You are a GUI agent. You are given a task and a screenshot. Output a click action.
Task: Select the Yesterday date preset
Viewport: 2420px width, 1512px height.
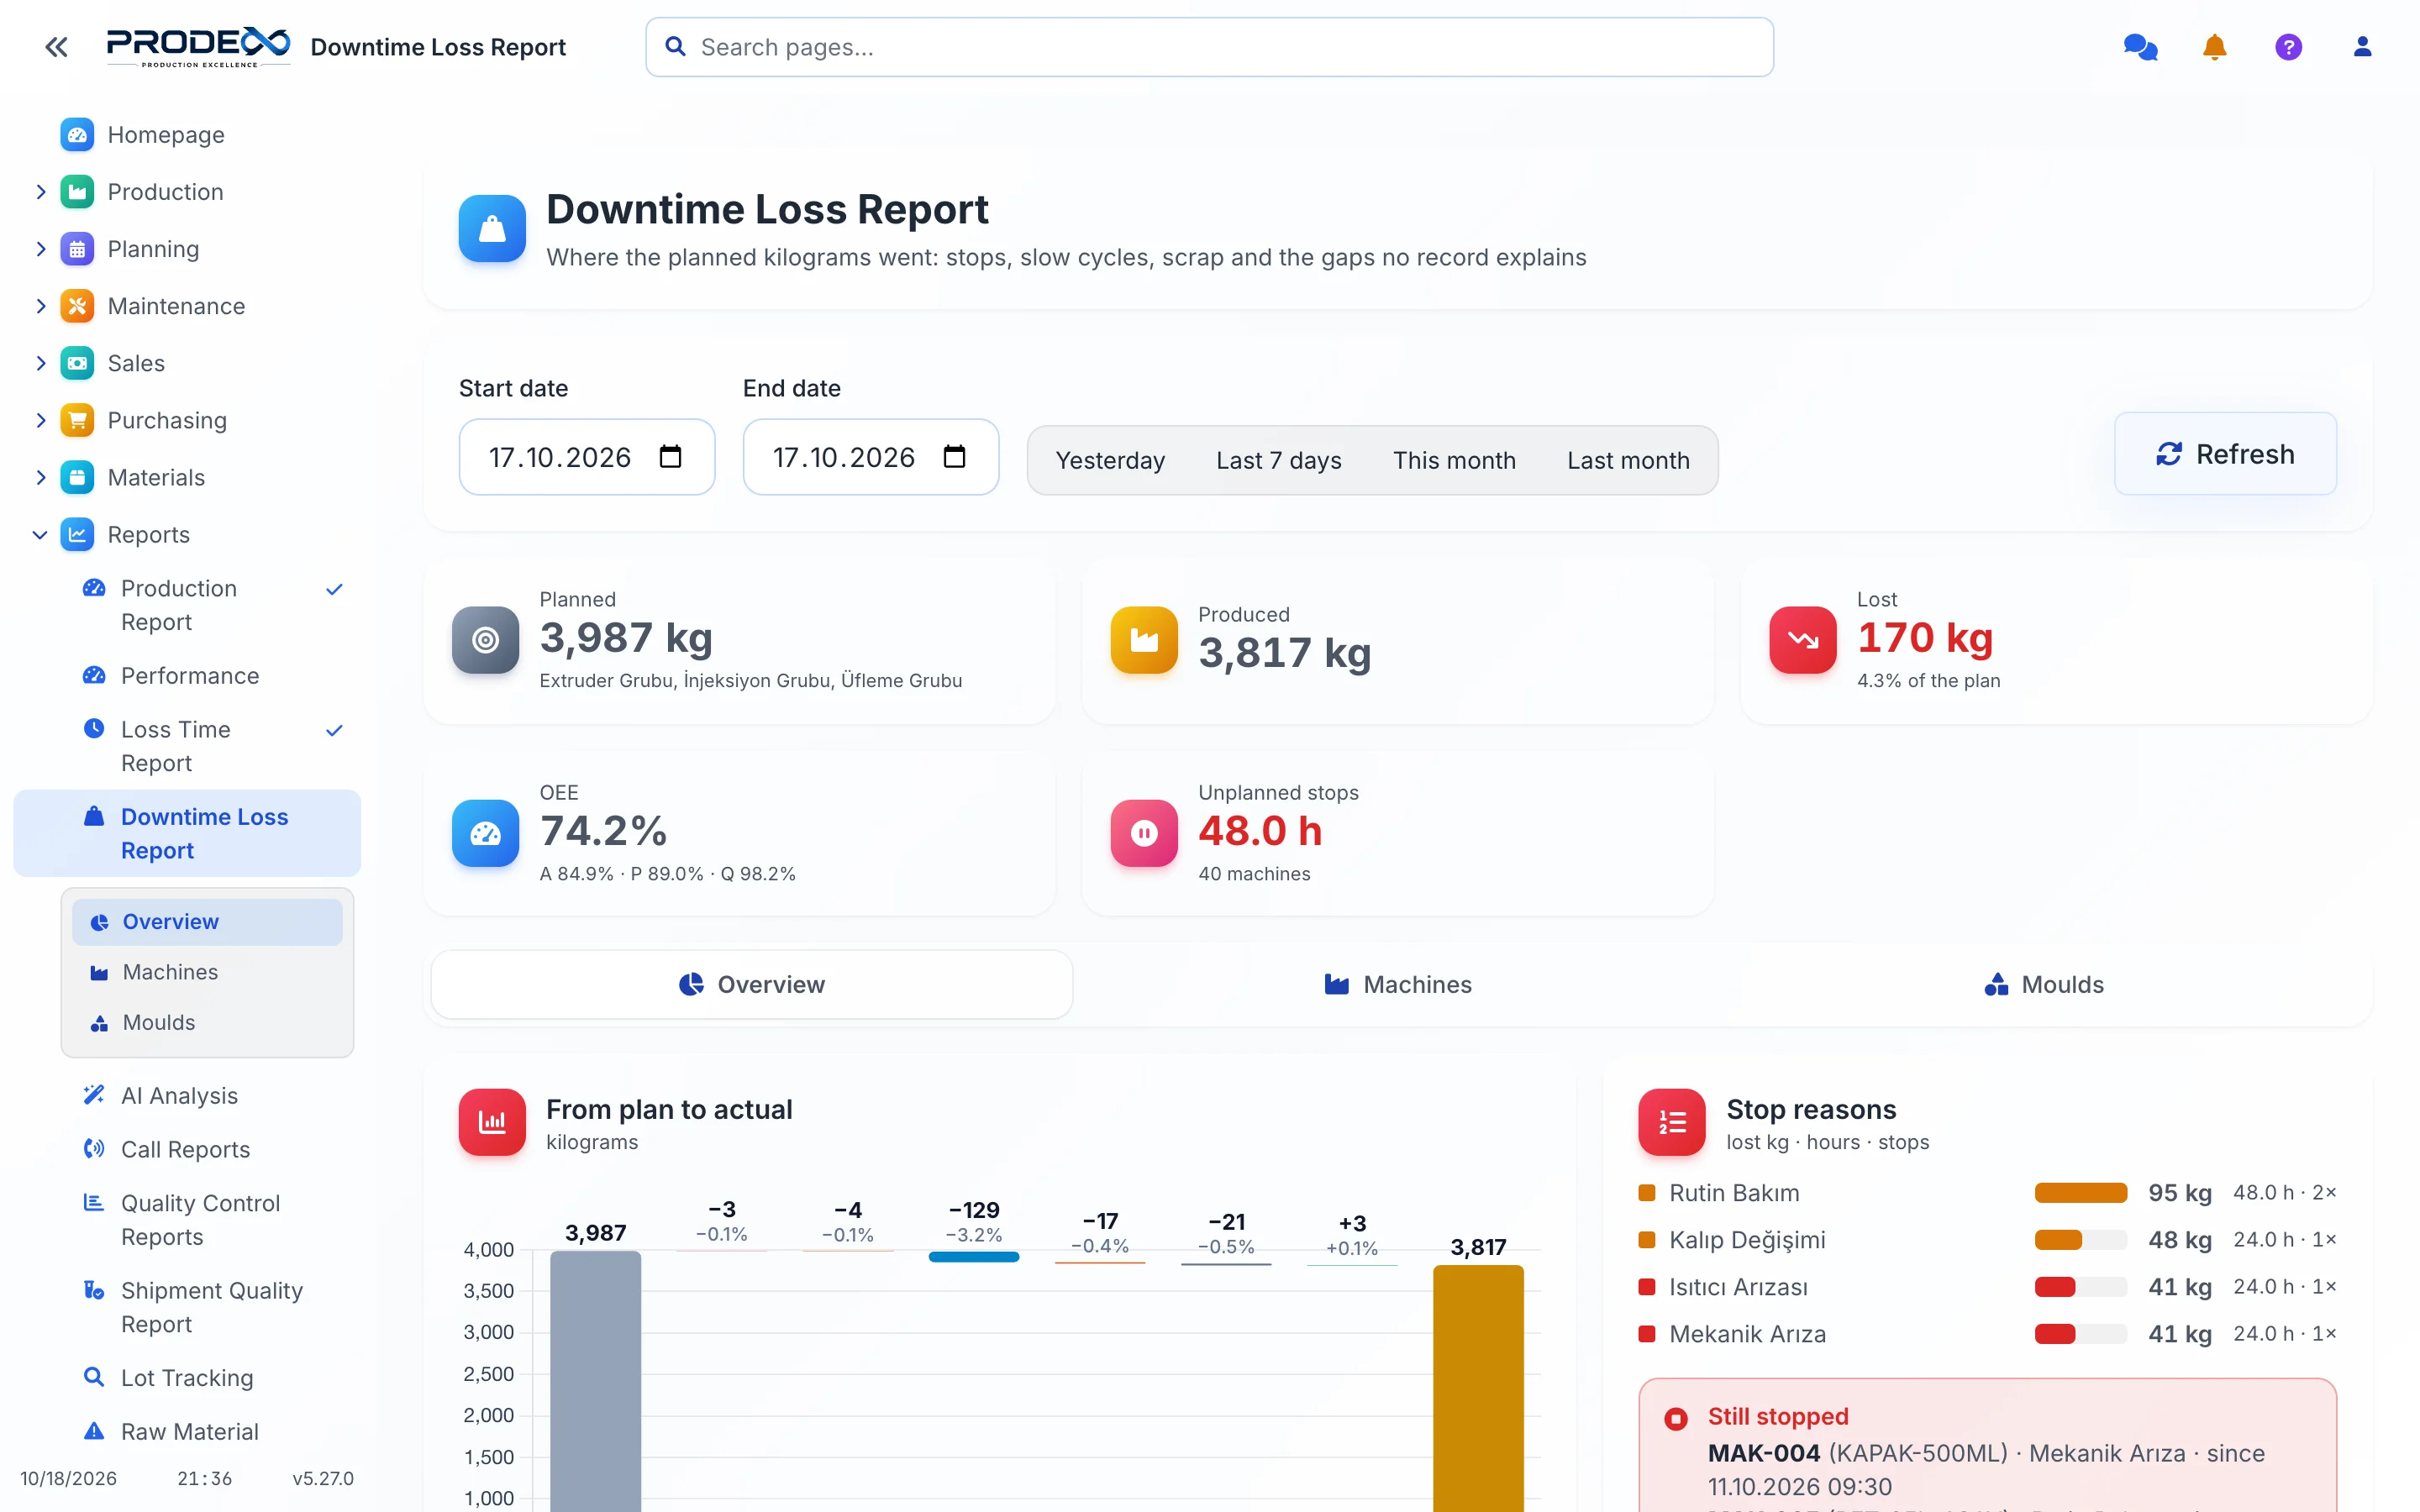(1110, 460)
